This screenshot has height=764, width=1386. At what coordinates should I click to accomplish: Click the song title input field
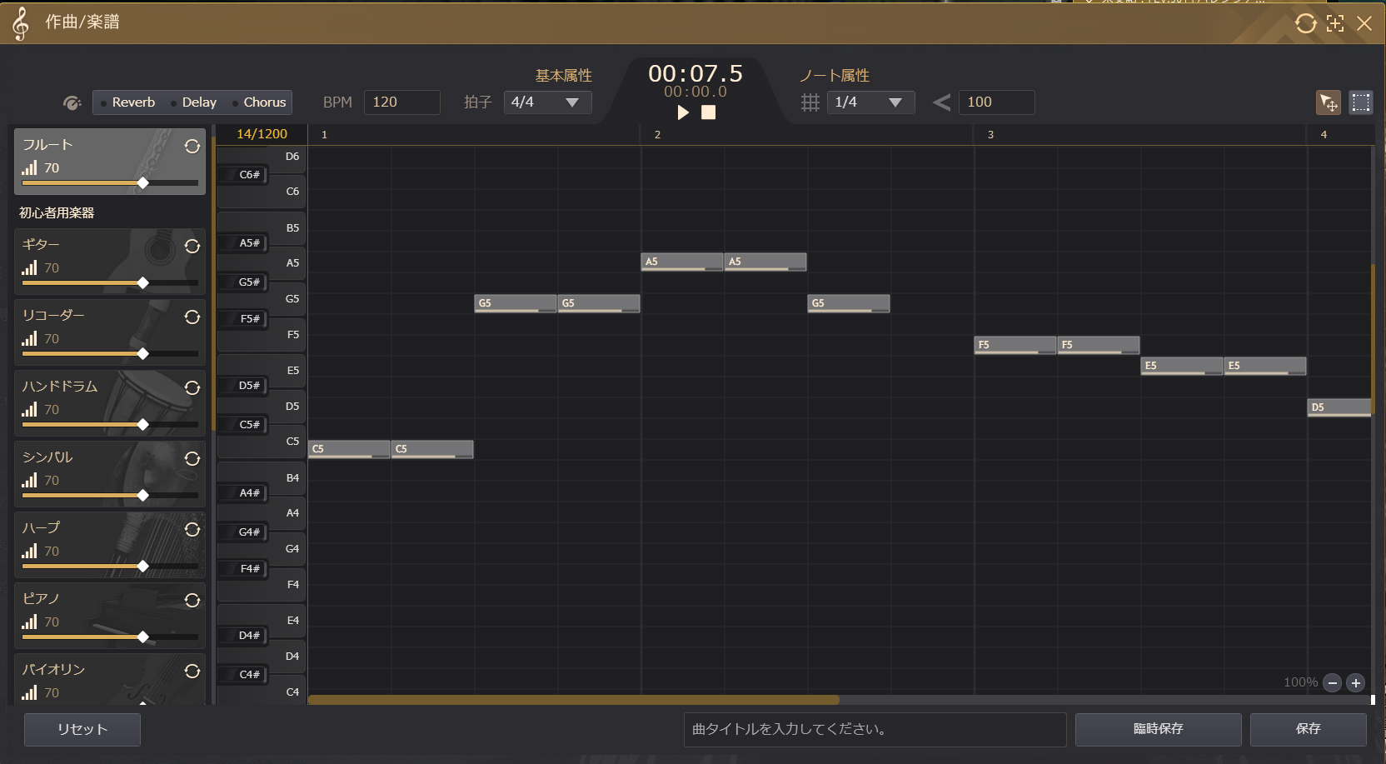(x=875, y=729)
